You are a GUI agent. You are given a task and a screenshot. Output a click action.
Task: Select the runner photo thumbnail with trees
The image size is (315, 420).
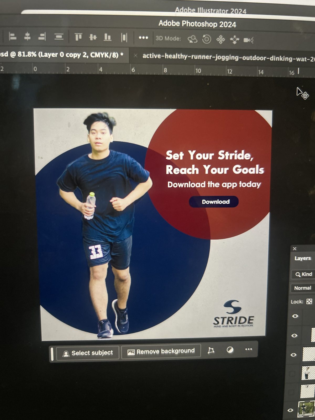[x=306, y=409]
